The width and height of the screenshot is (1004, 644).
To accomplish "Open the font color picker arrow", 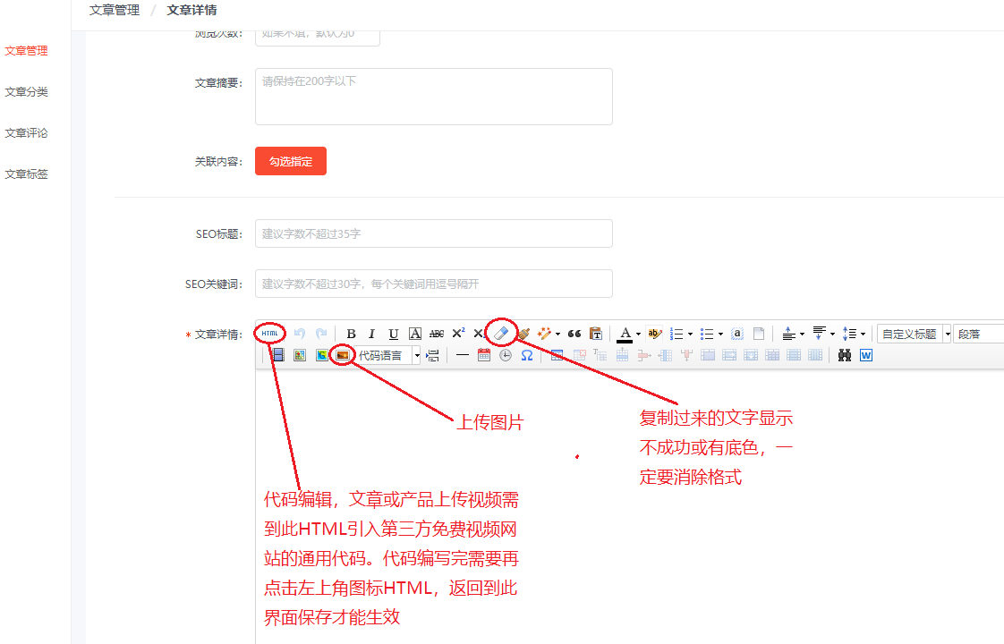I will tap(638, 335).
